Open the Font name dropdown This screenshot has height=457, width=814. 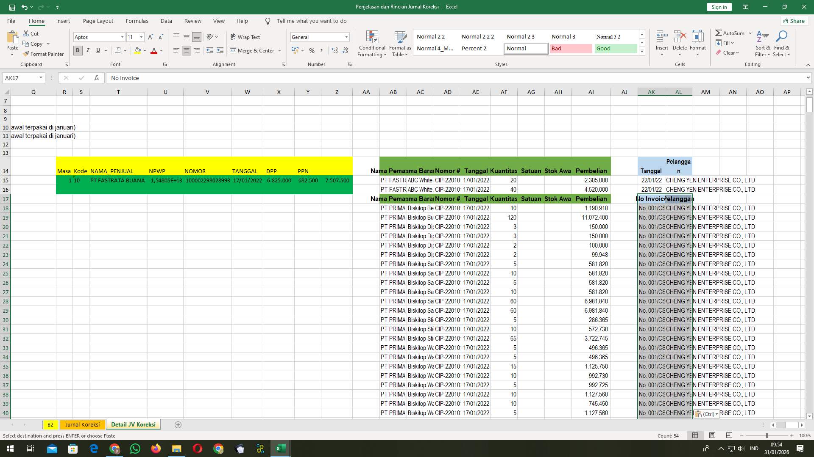click(x=122, y=37)
